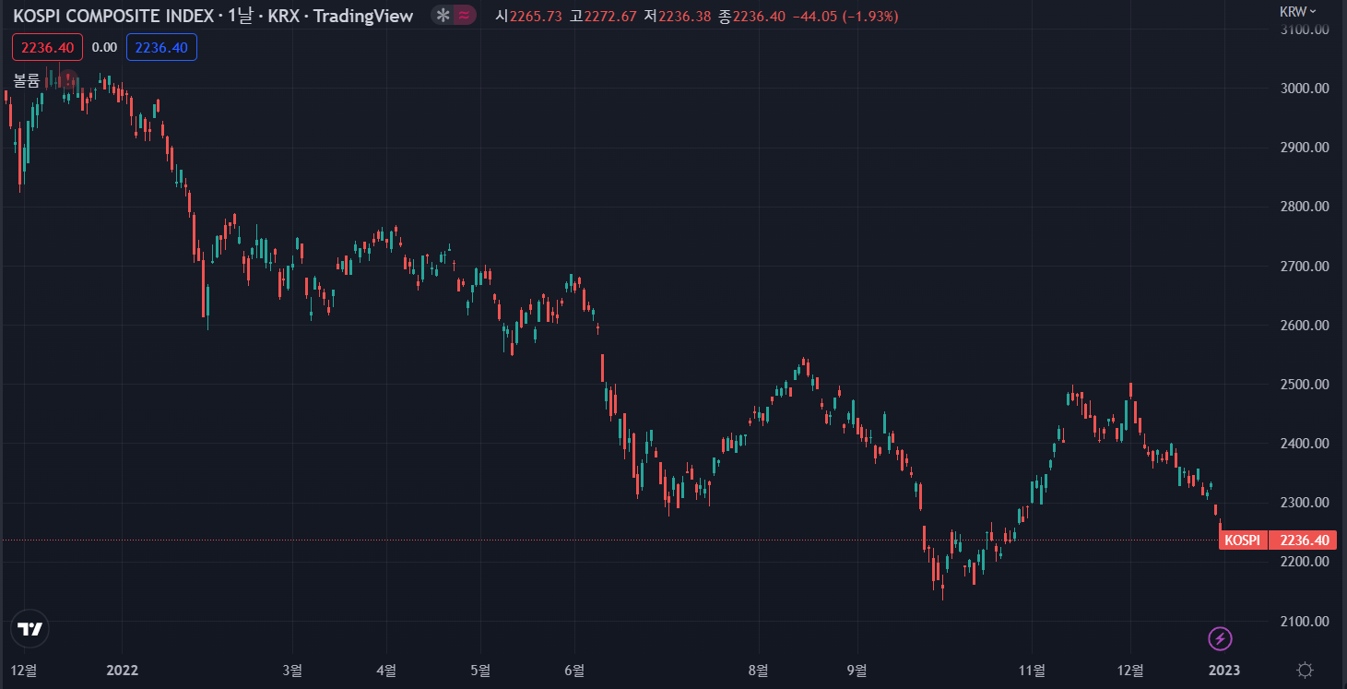Click the red exclamation warning next to 볼륨
This screenshot has height=689, width=1347.
[x=66, y=80]
